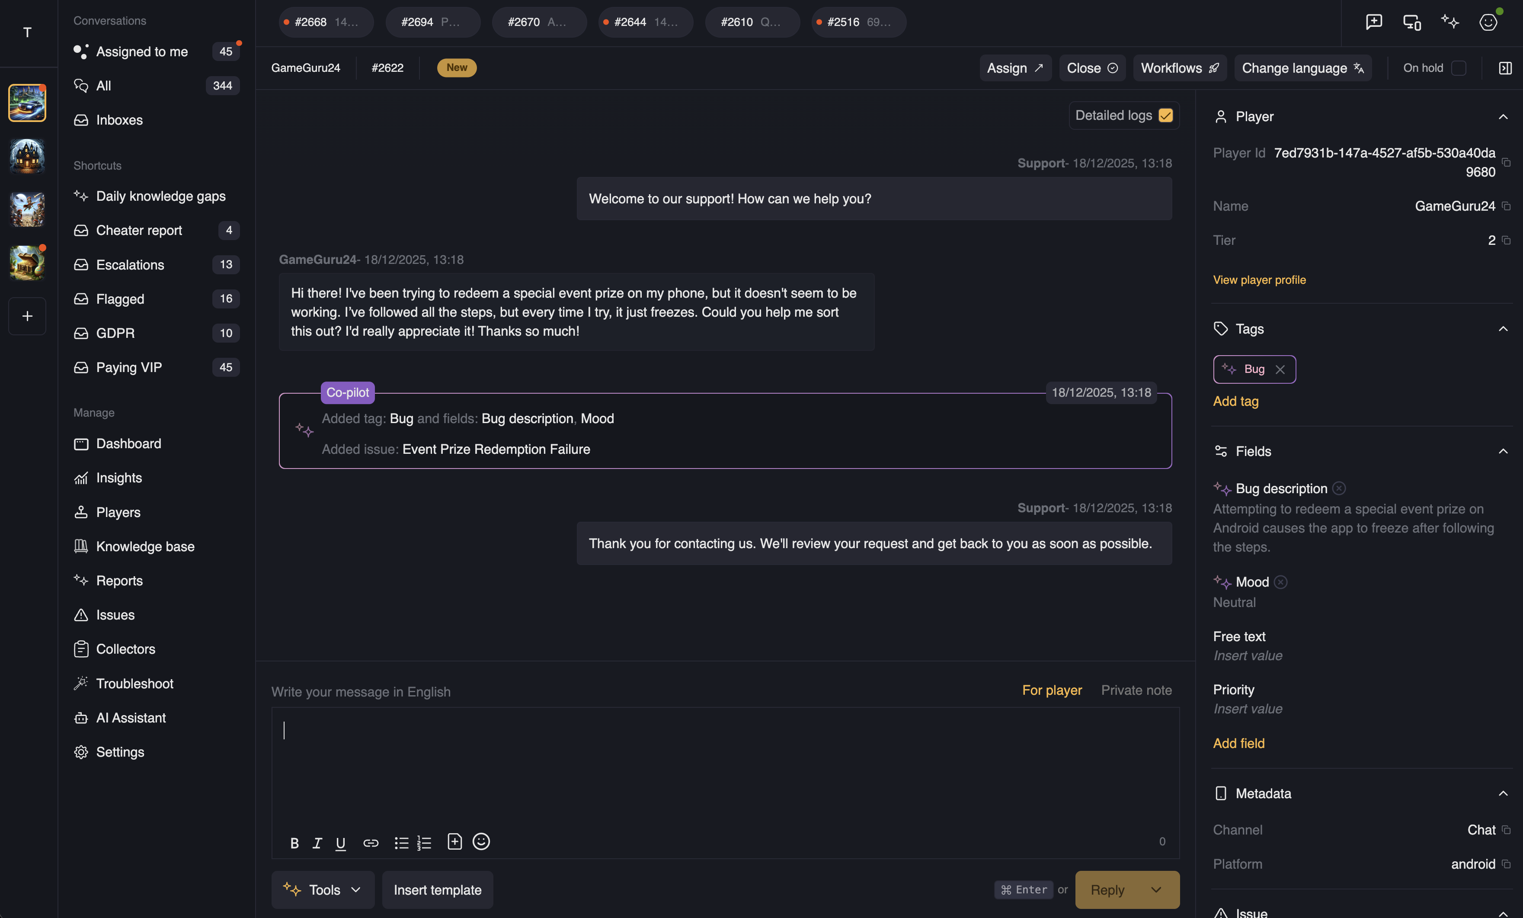1523x918 pixels.
Task: Click the View player profile link
Action: coord(1259,279)
